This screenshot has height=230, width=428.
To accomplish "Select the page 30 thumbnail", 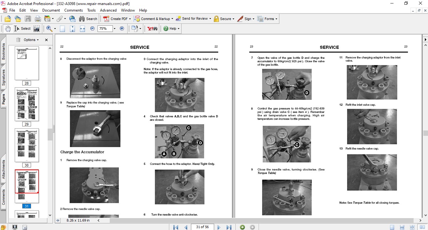I will coord(27,145).
